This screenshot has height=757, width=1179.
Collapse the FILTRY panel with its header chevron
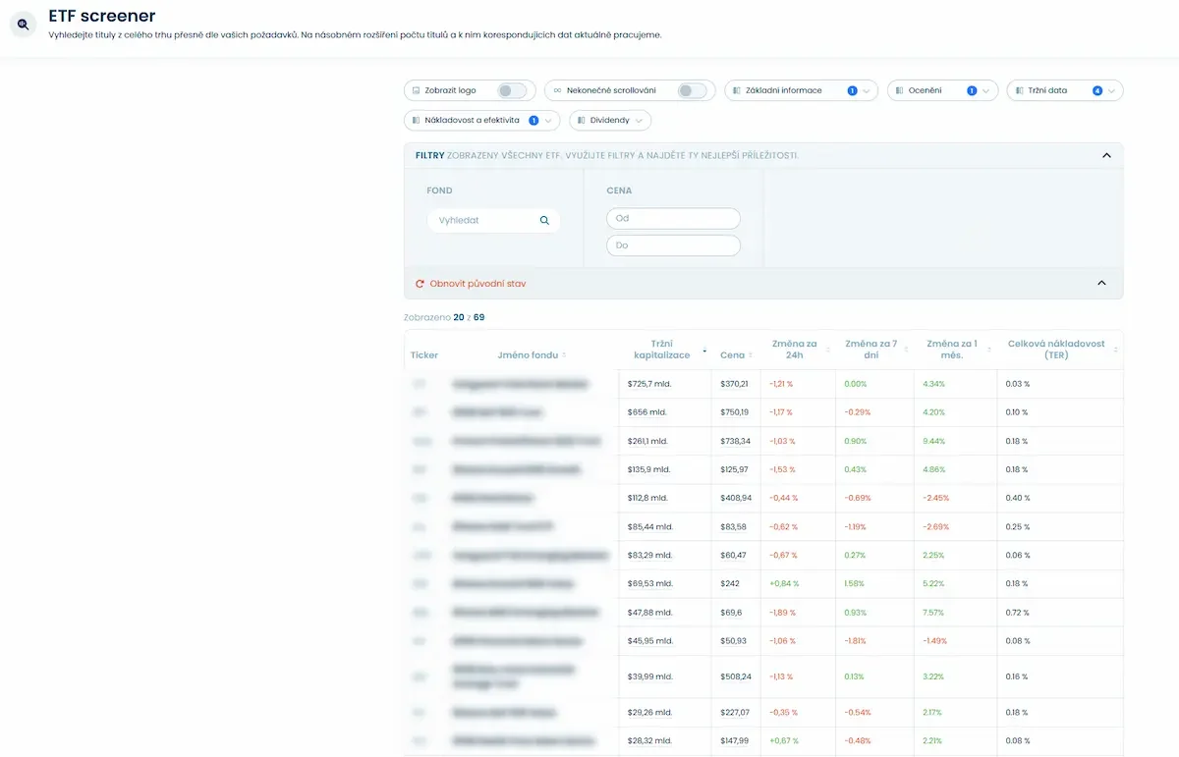pos(1106,155)
